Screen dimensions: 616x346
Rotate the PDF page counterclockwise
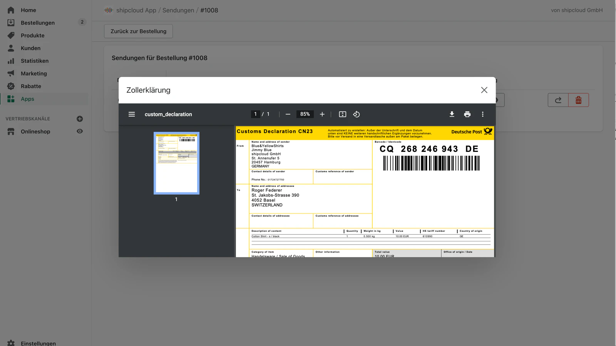[356, 114]
